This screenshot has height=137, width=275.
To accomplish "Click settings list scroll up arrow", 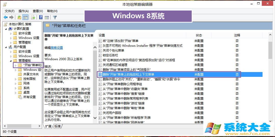I will click(270, 35).
